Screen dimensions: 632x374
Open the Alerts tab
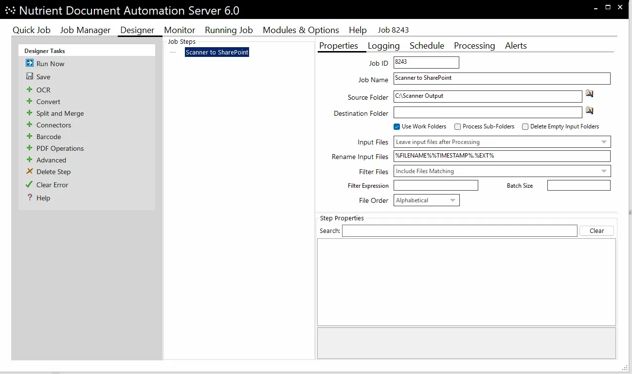tap(516, 46)
